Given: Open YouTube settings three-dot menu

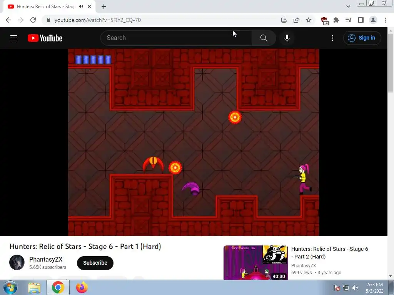Looking at the screenshot, I should pos(332,38).
